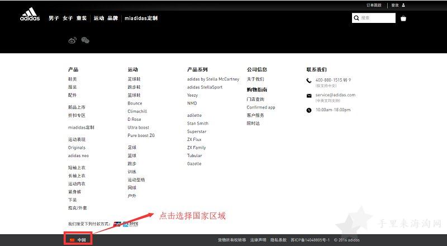This screenshot has width=447, height=246.
Task: Open the Superstar link
Action: tap(197, 131)
